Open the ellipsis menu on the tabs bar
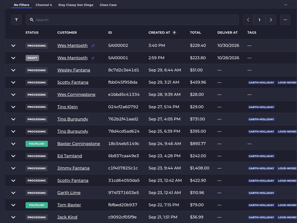Image resolution: width=297 pixels, height=223 pixels. point(286,5)
